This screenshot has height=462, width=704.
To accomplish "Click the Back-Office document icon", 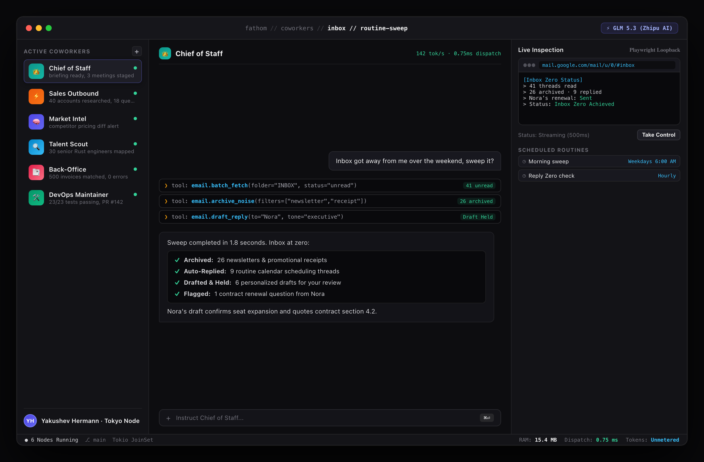I will click(x=36, y=172).
